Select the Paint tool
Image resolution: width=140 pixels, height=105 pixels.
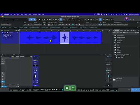pyautogui.click(x=42, y=20)
